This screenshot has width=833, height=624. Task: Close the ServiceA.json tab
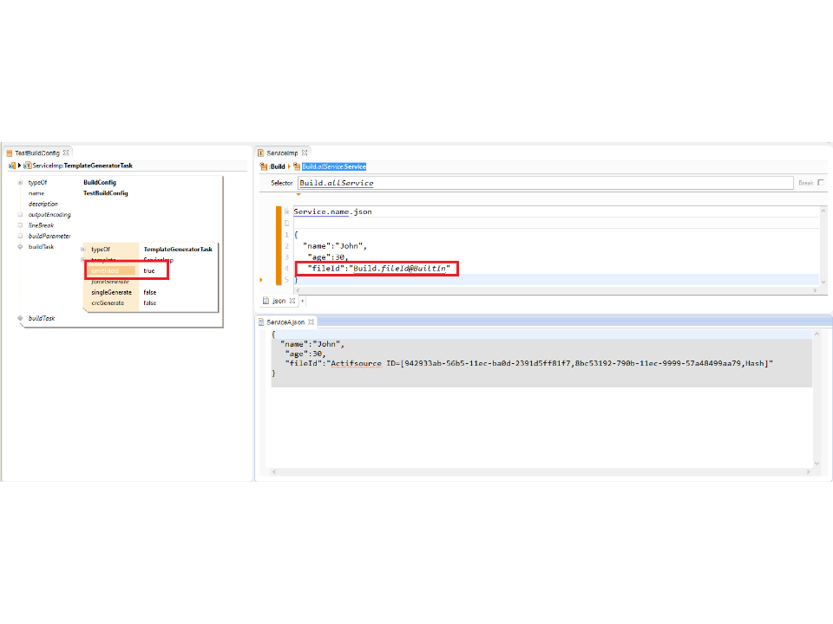(x=312, y=322)
